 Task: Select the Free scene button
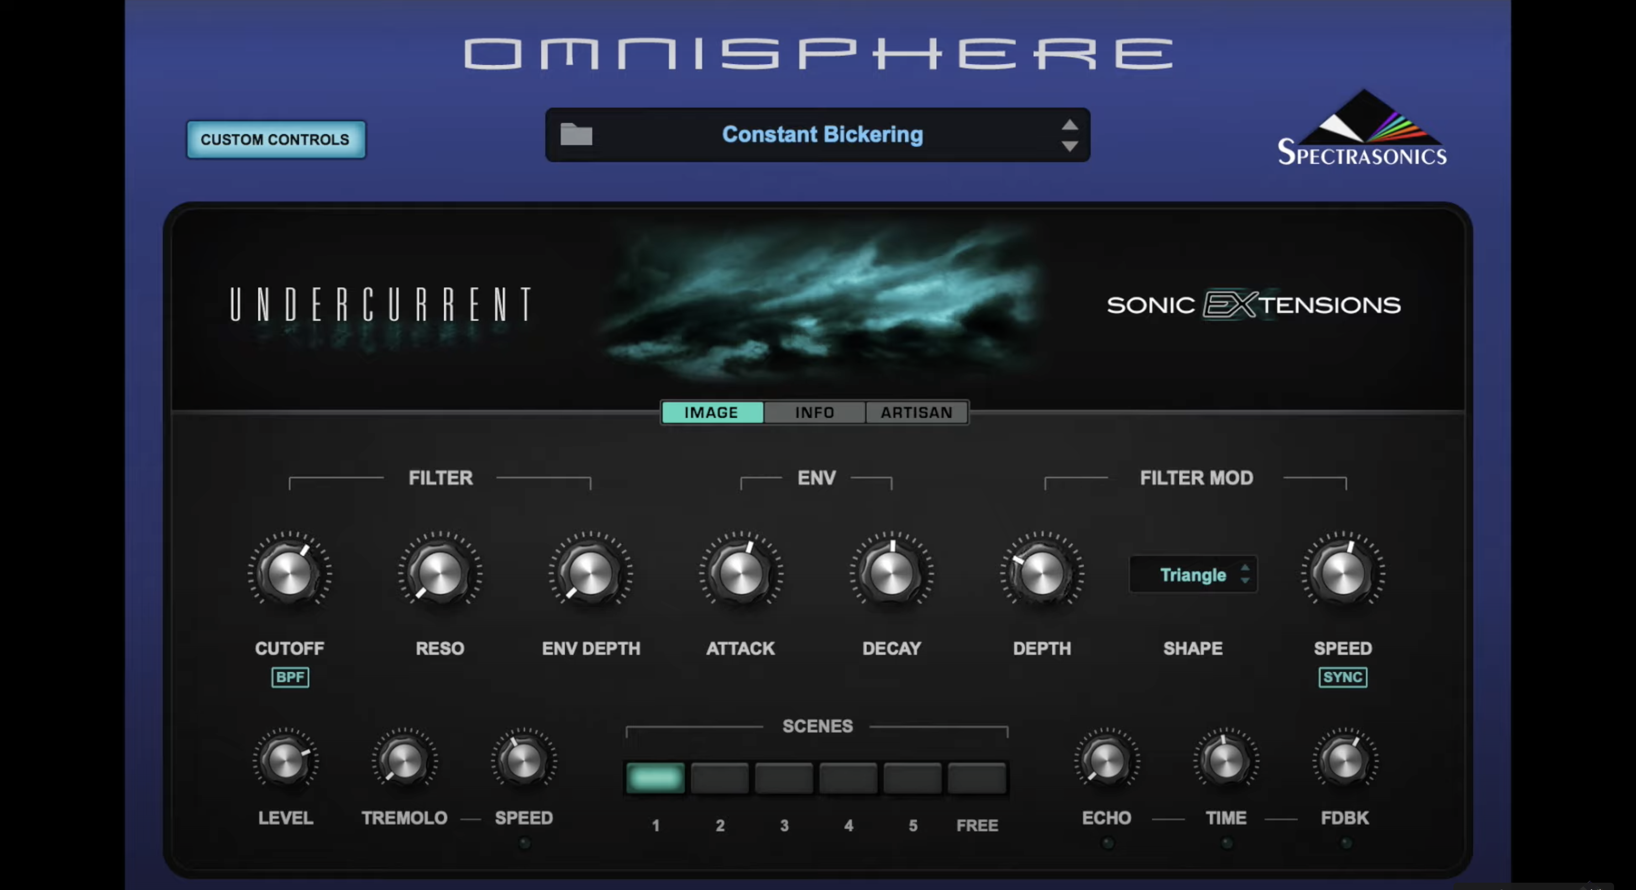pos(977,778)
